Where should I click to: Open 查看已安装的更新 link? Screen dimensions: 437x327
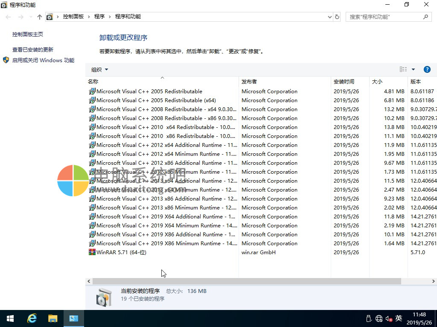coord(33,49)
